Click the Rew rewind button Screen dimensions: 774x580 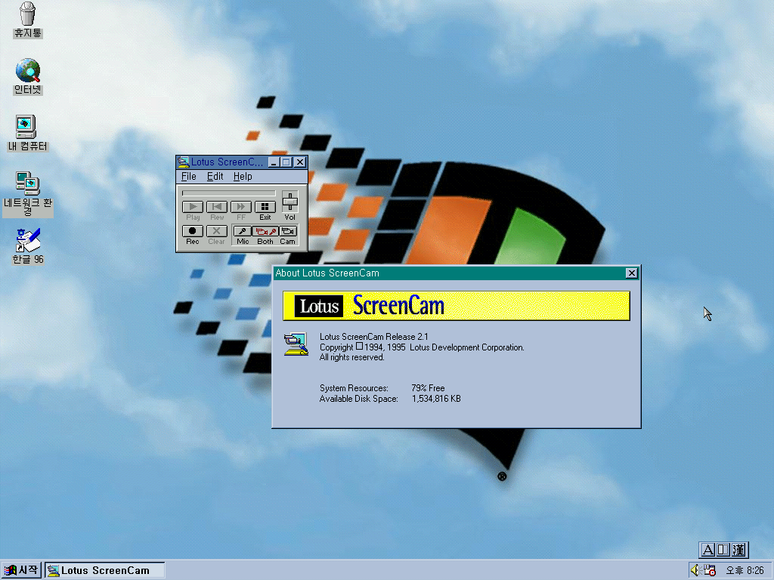pyautogui.click(x=217, y=207)
